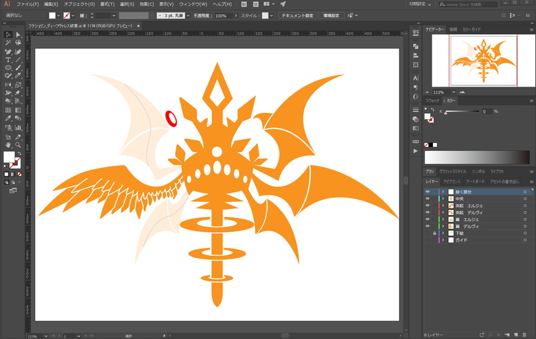The height and width of the screenshot is (339, 536).
Task: Expand the 突起 エルジェ layer
Action: [443, 205]
